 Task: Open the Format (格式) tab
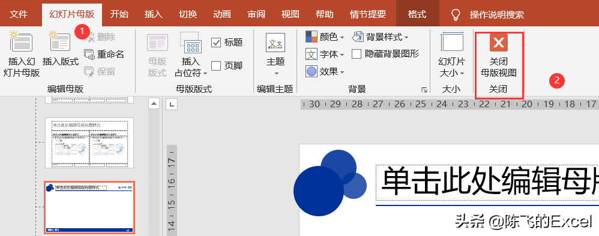tap(417, 14)
